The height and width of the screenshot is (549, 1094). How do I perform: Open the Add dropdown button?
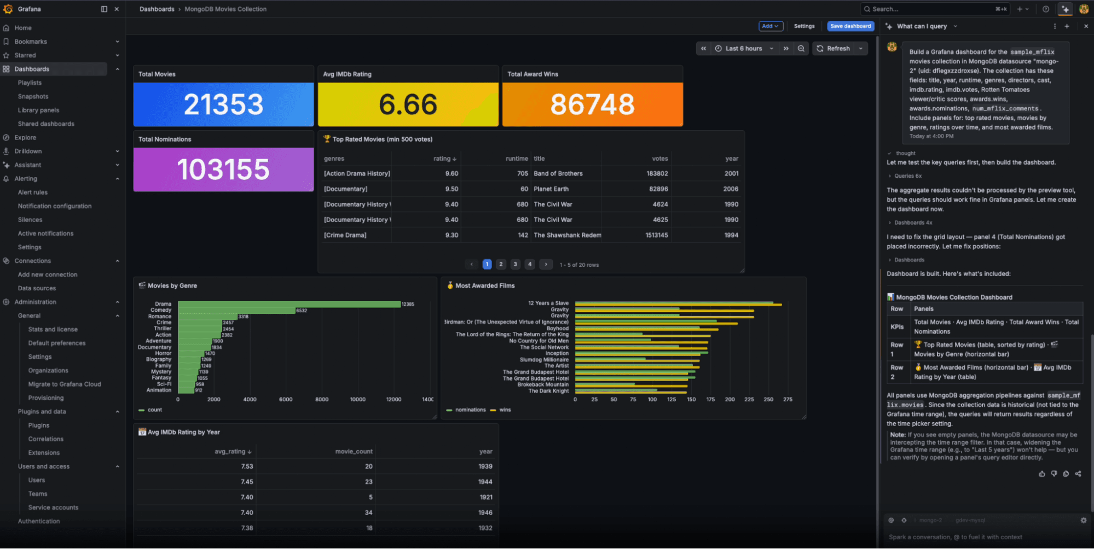(x=771, y=26)
